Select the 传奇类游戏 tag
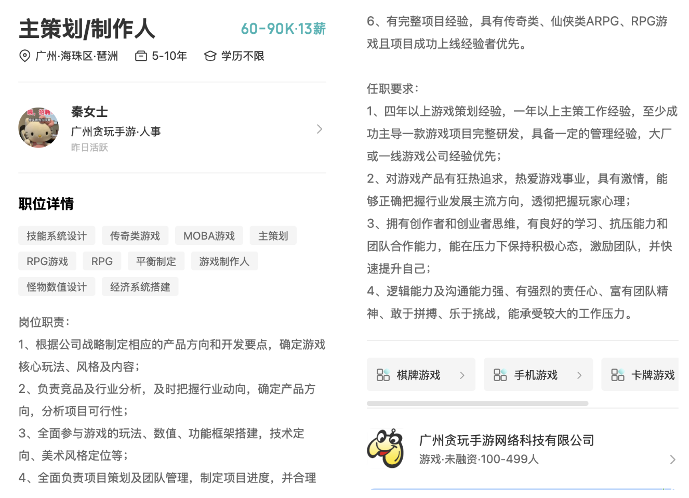Image resolution: width=689 pixels, height=498 pixels. tap(135, 236)
